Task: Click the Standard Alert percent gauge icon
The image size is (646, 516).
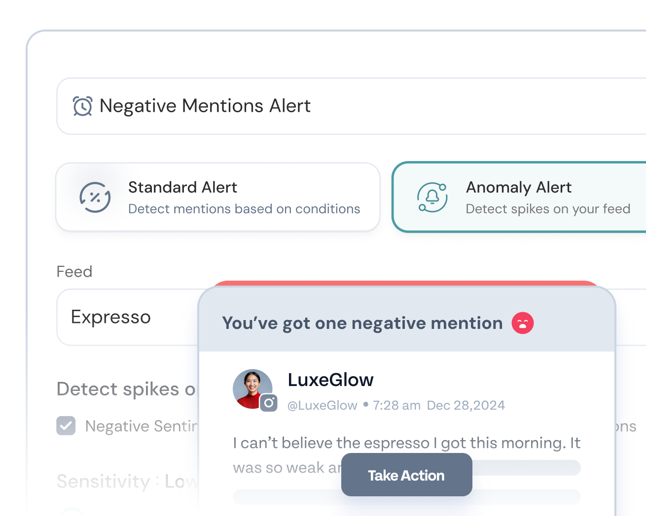Action: (x=95, y=197)
